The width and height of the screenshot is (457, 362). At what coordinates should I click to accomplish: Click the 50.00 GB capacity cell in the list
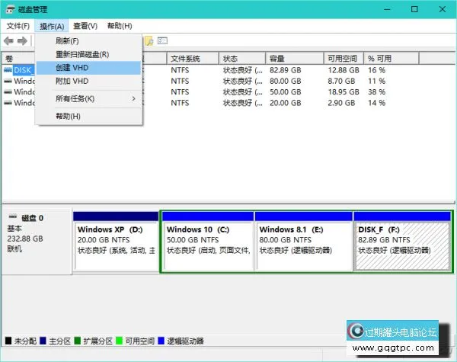[285, 92]
